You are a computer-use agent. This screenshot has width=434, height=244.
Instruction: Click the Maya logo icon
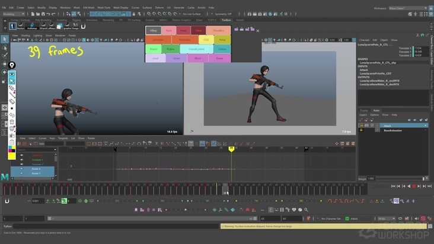[5, 177]
